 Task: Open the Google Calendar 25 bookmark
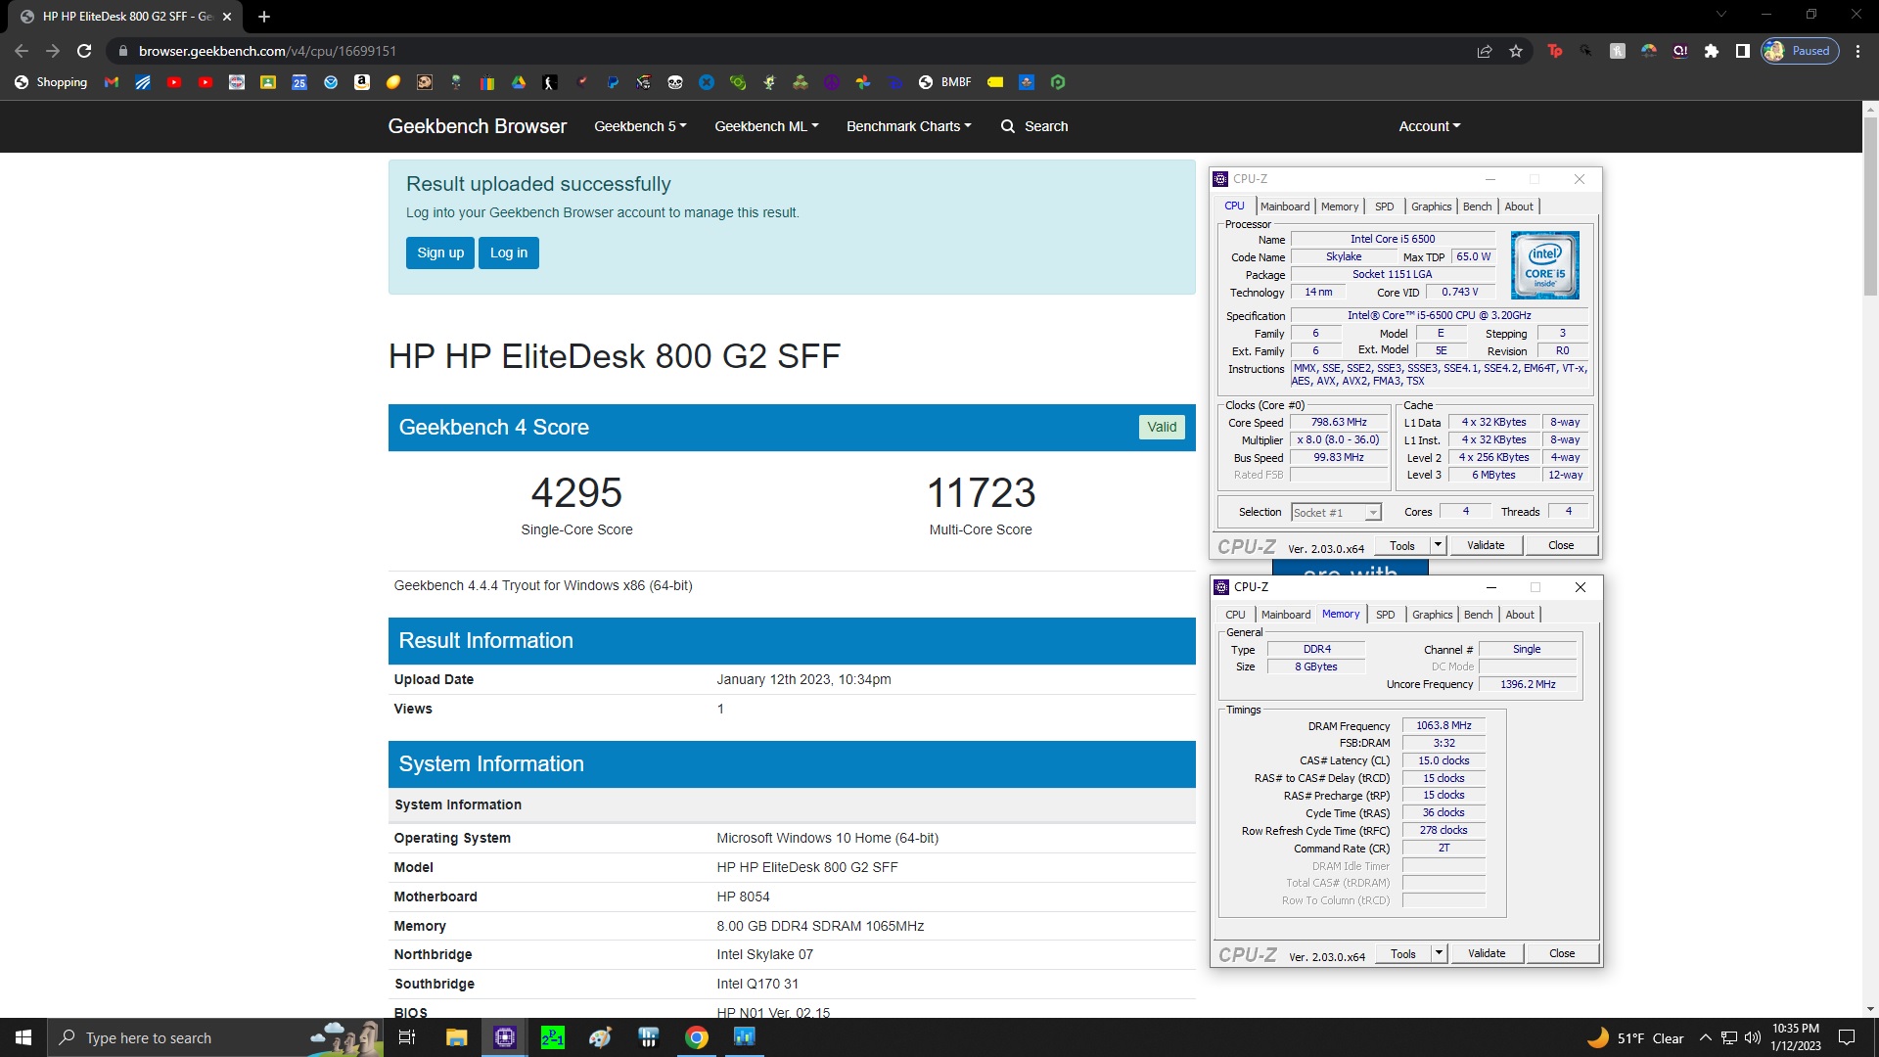(299, 82)
